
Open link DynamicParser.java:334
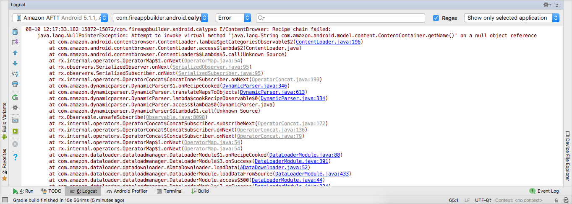293,98
